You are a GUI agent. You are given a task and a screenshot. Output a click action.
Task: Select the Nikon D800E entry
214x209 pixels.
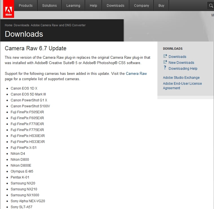(21, 166)
